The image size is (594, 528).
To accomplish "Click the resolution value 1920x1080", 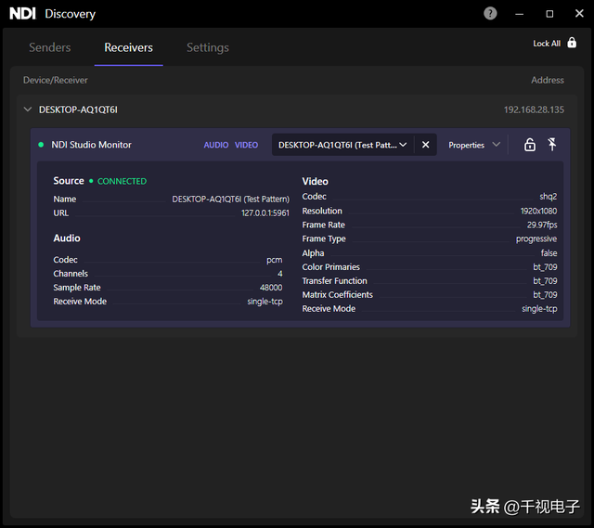I will 538,211.
